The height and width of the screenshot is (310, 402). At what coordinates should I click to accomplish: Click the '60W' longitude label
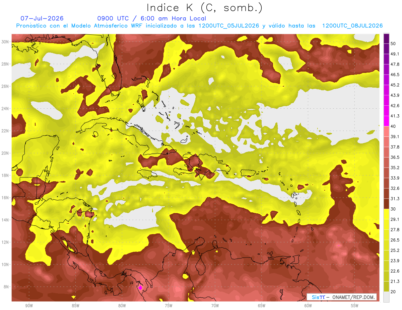point(308,306)
